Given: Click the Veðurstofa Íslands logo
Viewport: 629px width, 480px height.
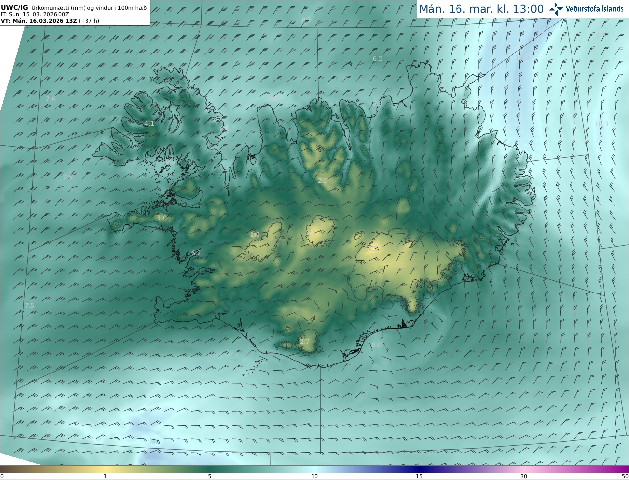Looking at the screenshot, I should pyautogui.click(x=586, y=9).
